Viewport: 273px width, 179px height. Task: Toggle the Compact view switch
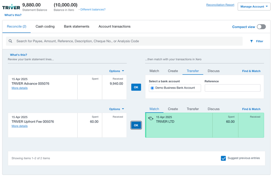[x=261, y=27]
